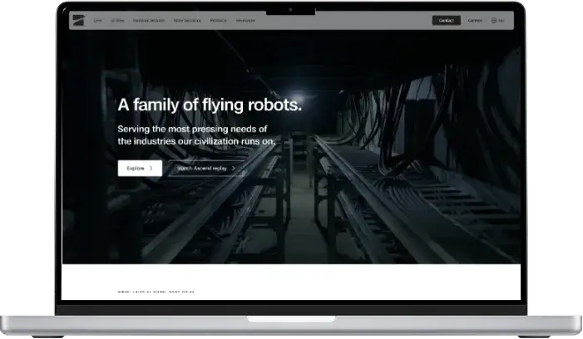This screenshot has height=339, width=583.
Task: Click the "A family of flying robots." headline
Action: (210, 105)
